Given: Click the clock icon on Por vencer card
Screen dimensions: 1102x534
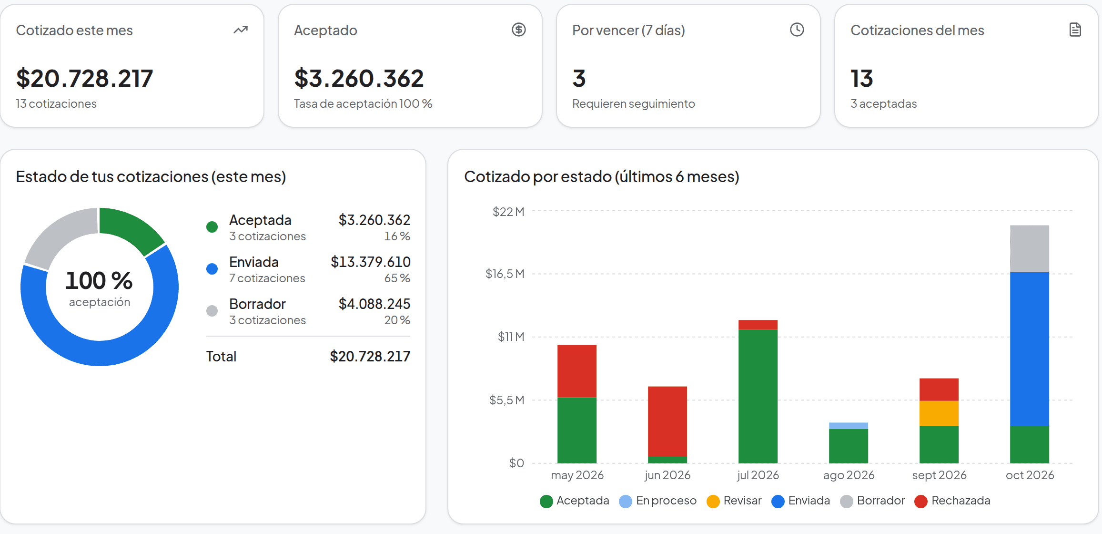Looking at the screenshot, I should click(797, 30).
